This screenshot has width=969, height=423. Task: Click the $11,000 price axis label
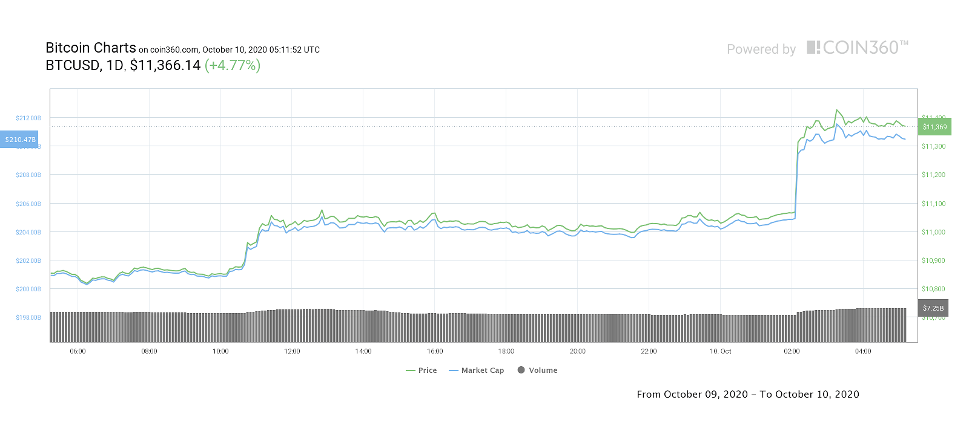933,232
